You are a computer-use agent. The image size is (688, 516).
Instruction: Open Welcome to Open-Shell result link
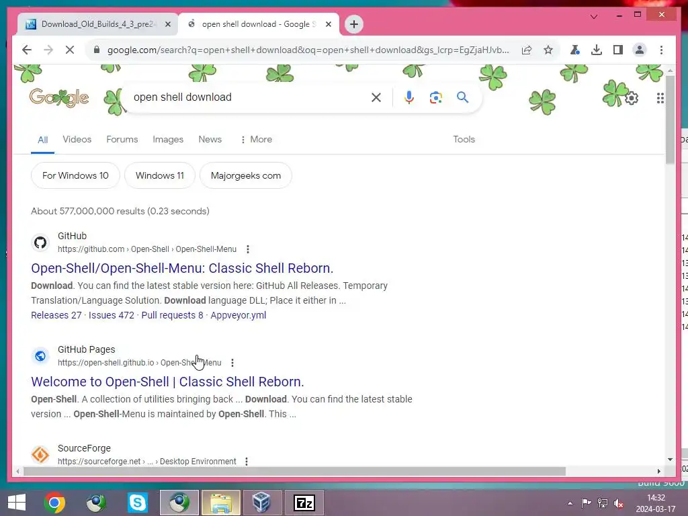(x=167, y=382)
